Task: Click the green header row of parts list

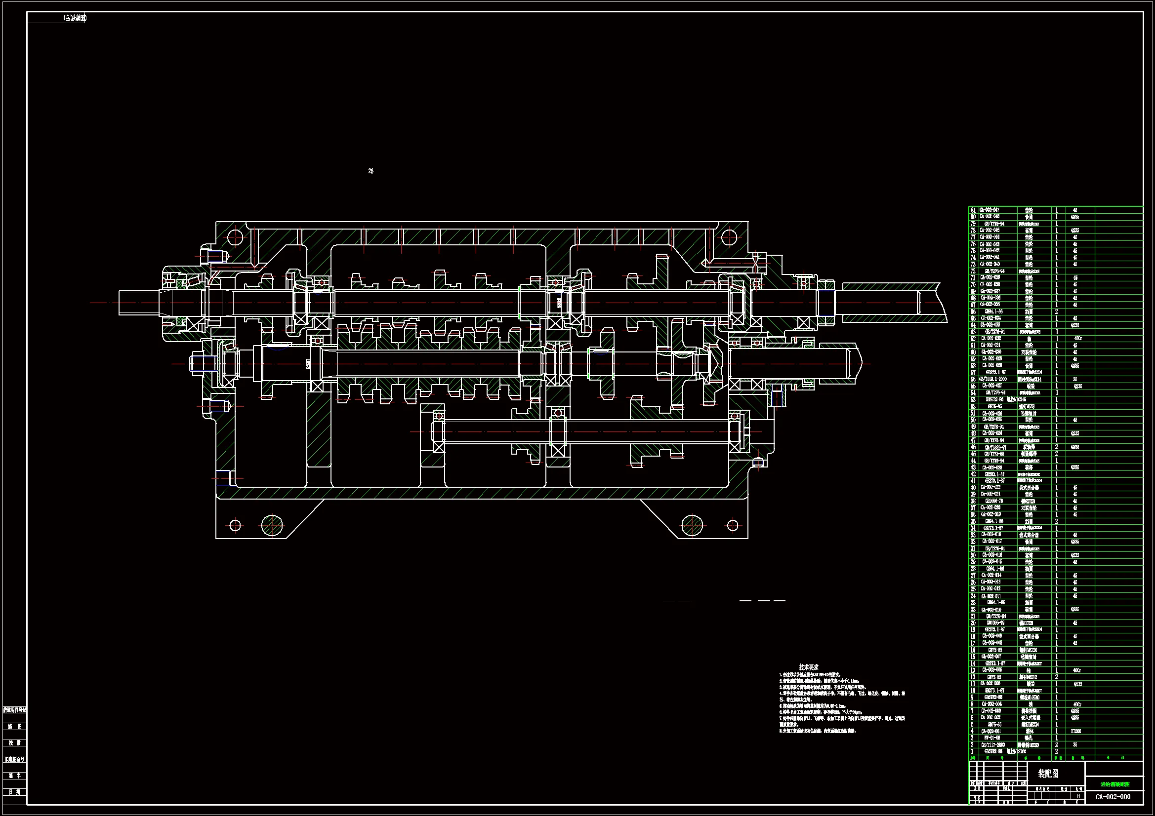Action: pyautogui.click(x=1055, y=758)
